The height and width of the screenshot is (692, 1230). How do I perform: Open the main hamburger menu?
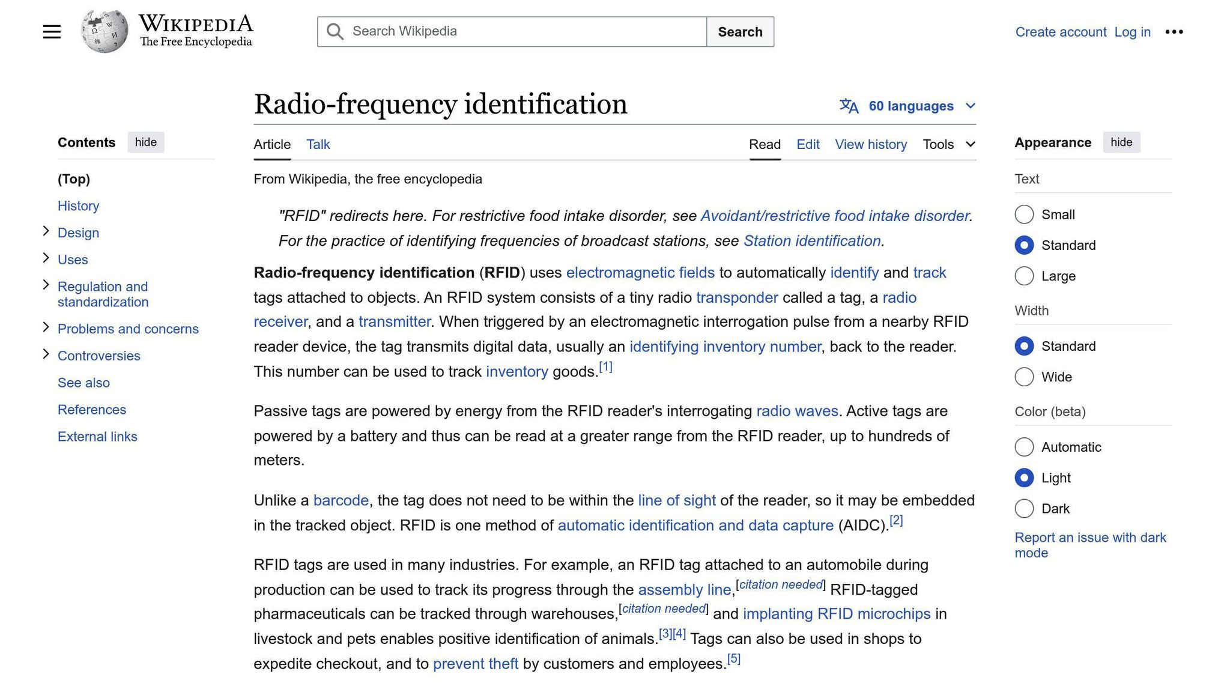coord(52,31)
